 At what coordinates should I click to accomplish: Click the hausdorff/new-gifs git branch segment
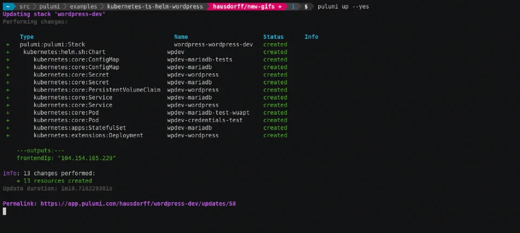click(247, 6)
